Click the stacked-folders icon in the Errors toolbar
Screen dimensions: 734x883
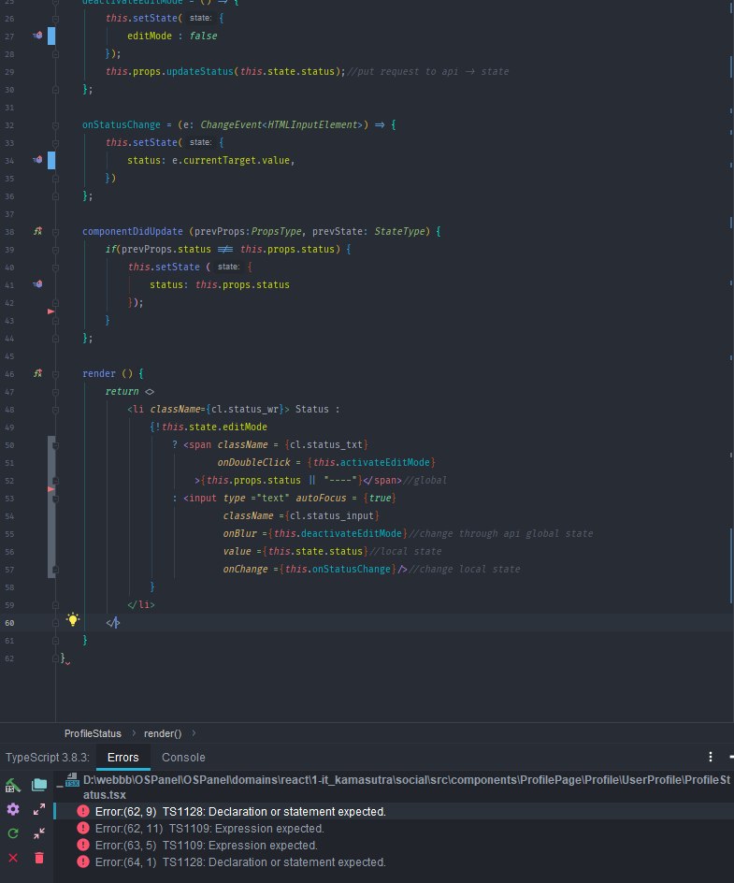[x=39, y=785]
